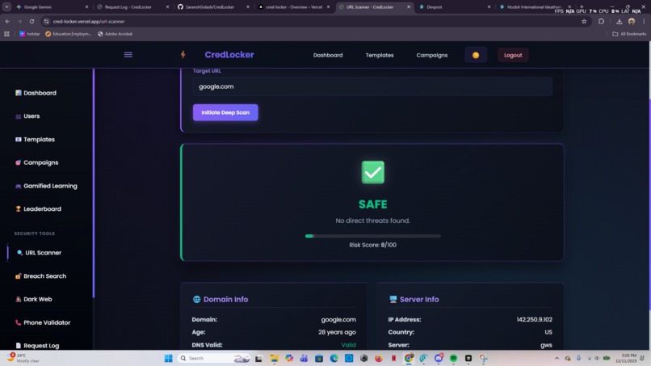The height and width of the screenshot is (366, 651).
Task: Open Templates in the top navigation
Action: point(380,55)
